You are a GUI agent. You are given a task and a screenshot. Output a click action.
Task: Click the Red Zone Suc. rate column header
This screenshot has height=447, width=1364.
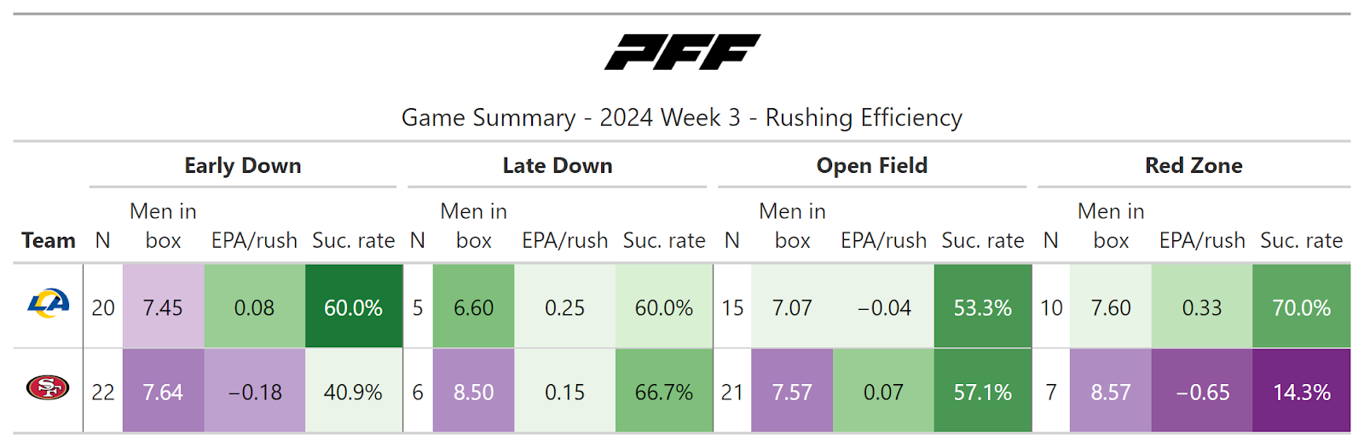[1301, 240]
